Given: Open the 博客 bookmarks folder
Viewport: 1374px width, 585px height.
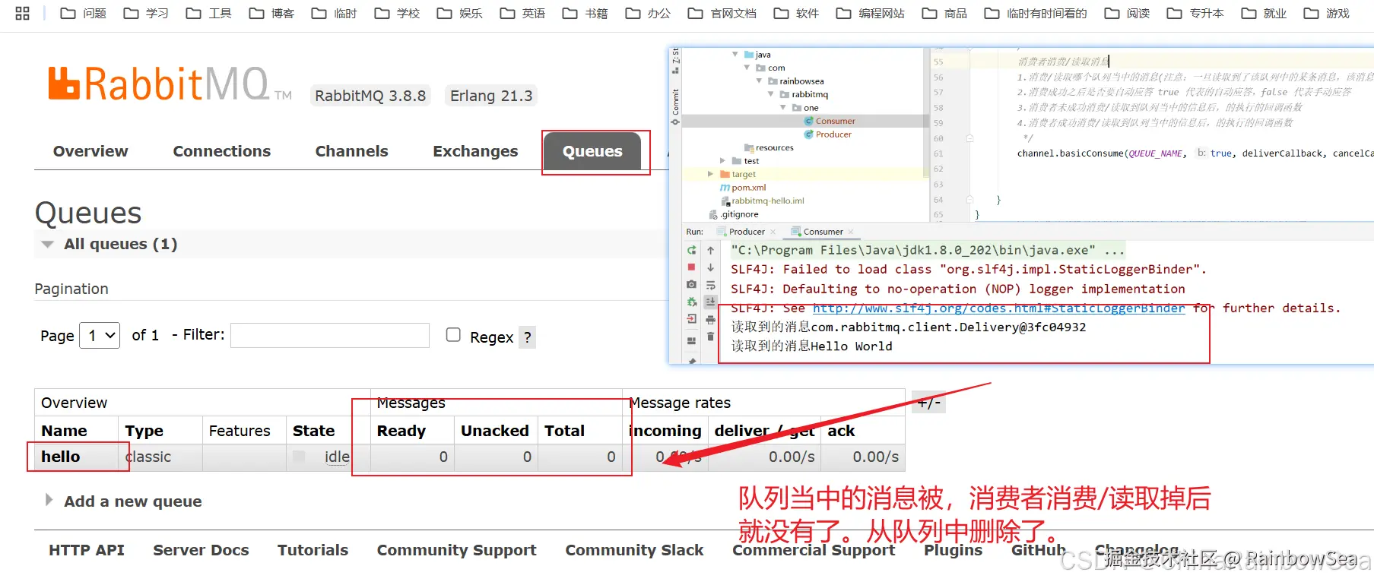Looking at the screenshot, I should 271,13.
